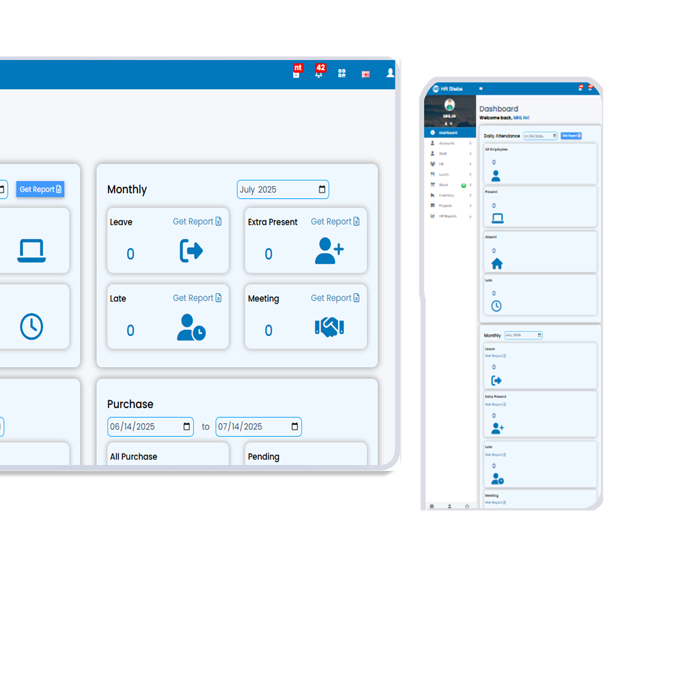Click the QR code icon in header
The height and width of the screenshot is (684, 680).
click(341, 73)
